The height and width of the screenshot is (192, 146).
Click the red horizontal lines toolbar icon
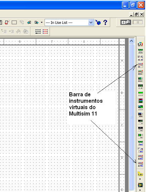pos(45,32)
